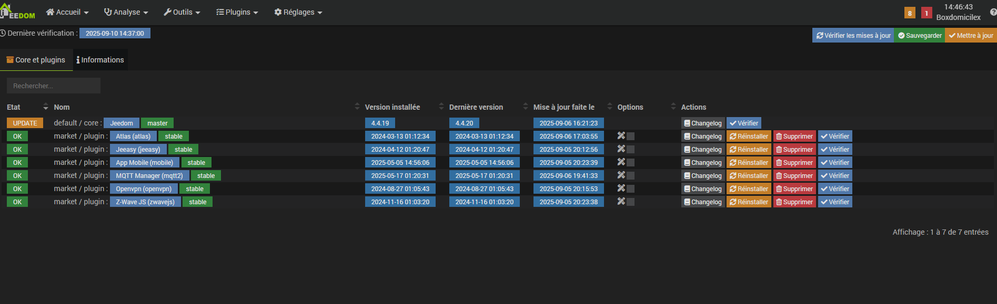This screenshot has width=997, height=304.
Task: Click Vérifier les mises à jour button
Action: point(853,35)
